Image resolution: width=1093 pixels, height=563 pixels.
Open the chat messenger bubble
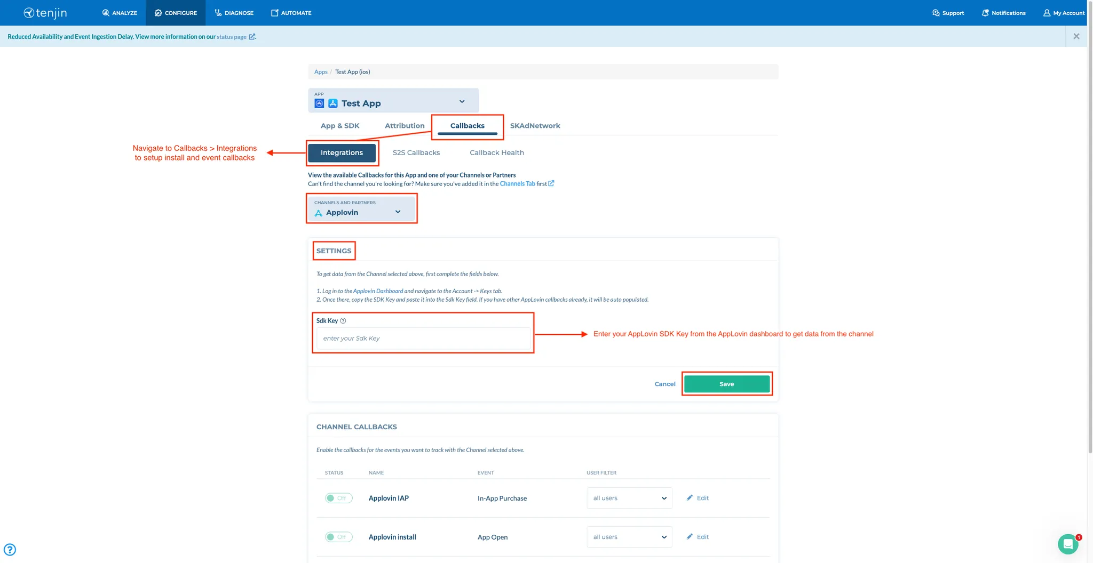pyautogui.click(x=1068, y=544)
